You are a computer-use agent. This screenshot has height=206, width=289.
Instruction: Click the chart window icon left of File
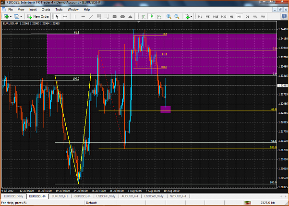(x=3, y=10)
